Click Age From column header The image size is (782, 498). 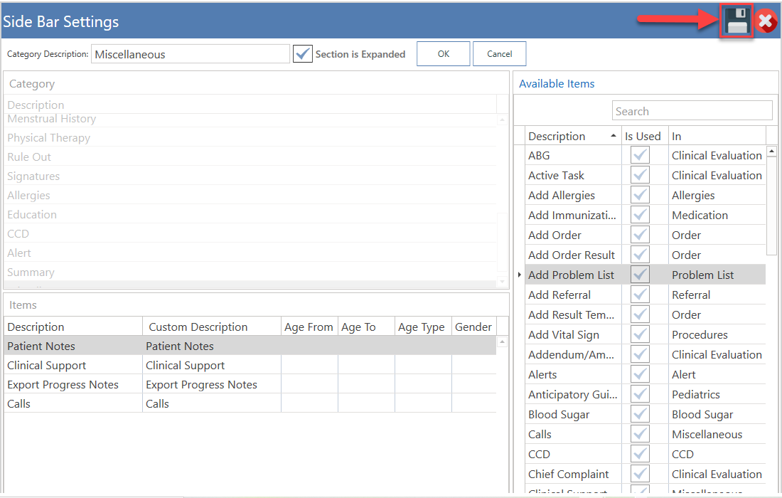[x=309, y=327]
